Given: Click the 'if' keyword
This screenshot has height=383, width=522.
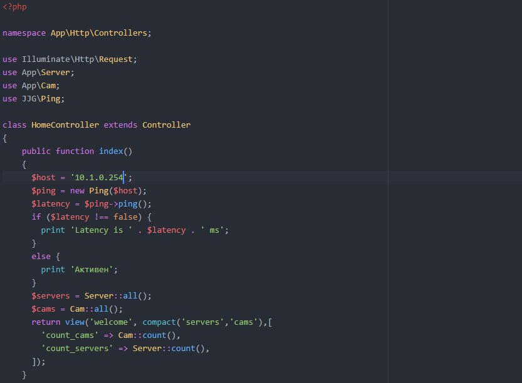Looking at the screenshot, I should tap(36, 217).
